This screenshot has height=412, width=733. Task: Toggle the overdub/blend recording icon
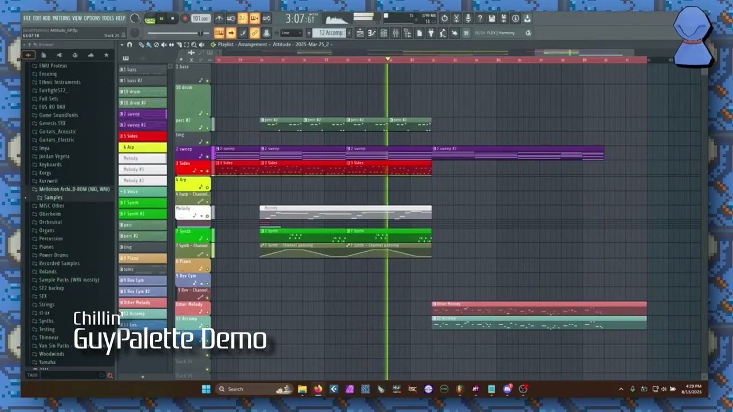pyautogui.click(x=254, y=18)
